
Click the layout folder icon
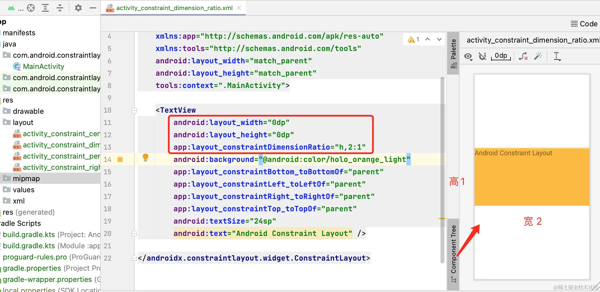[x=7, y=122]
